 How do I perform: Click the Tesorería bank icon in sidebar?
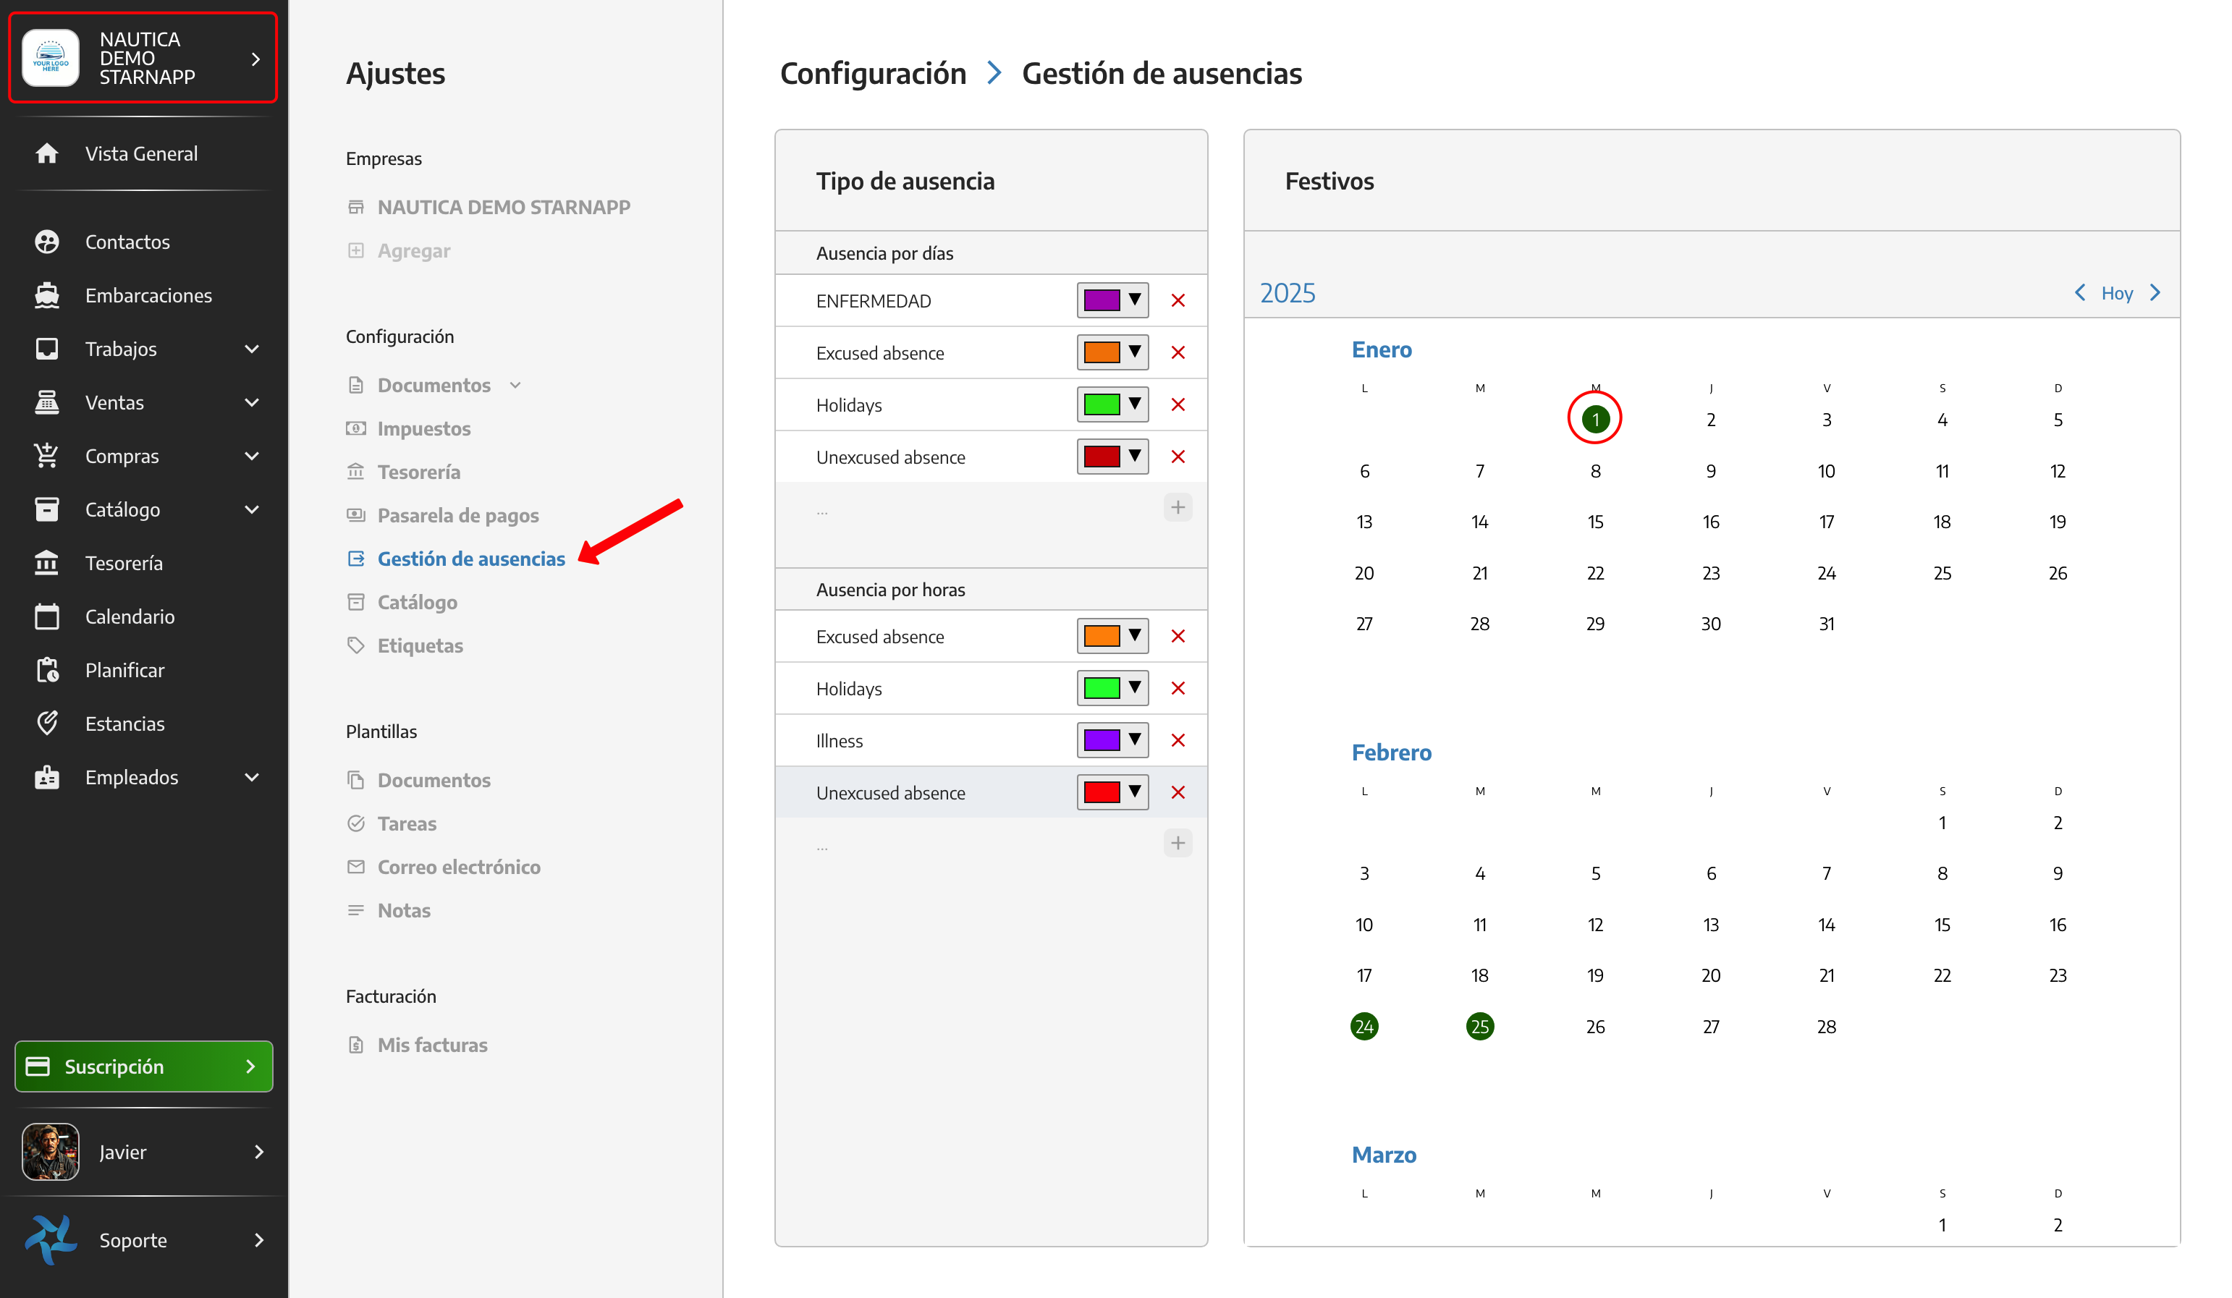click(x=47, y=562)
